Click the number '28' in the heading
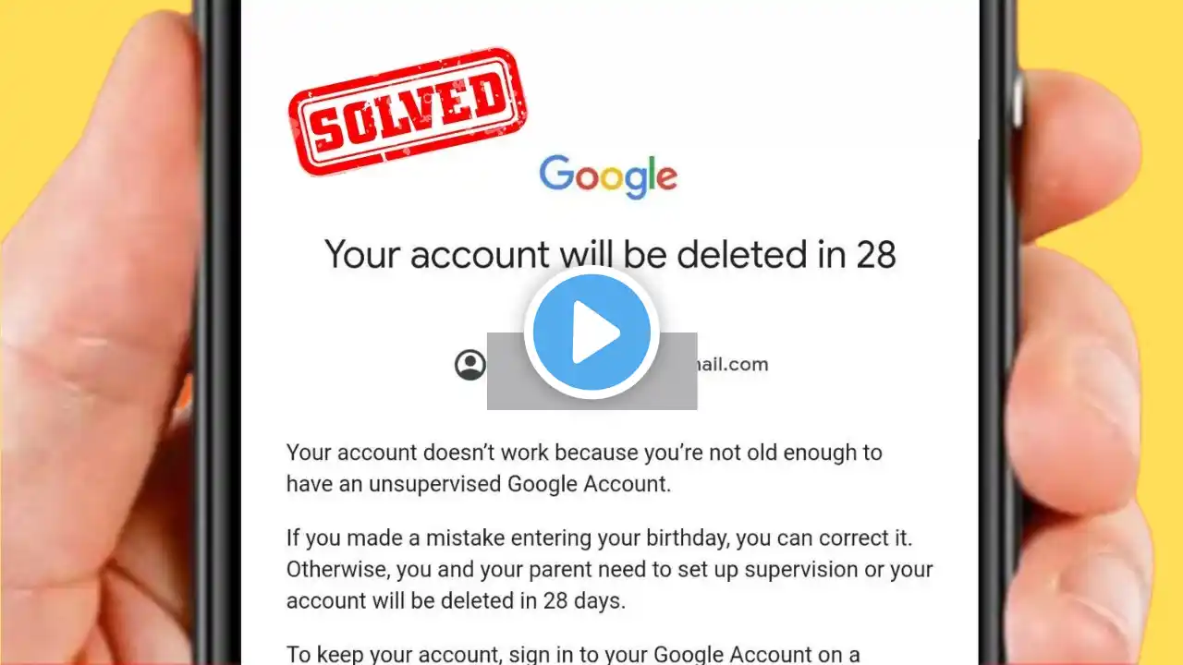Image resolution: width=1183 pixels, height=665 pixels. point(875,255)
